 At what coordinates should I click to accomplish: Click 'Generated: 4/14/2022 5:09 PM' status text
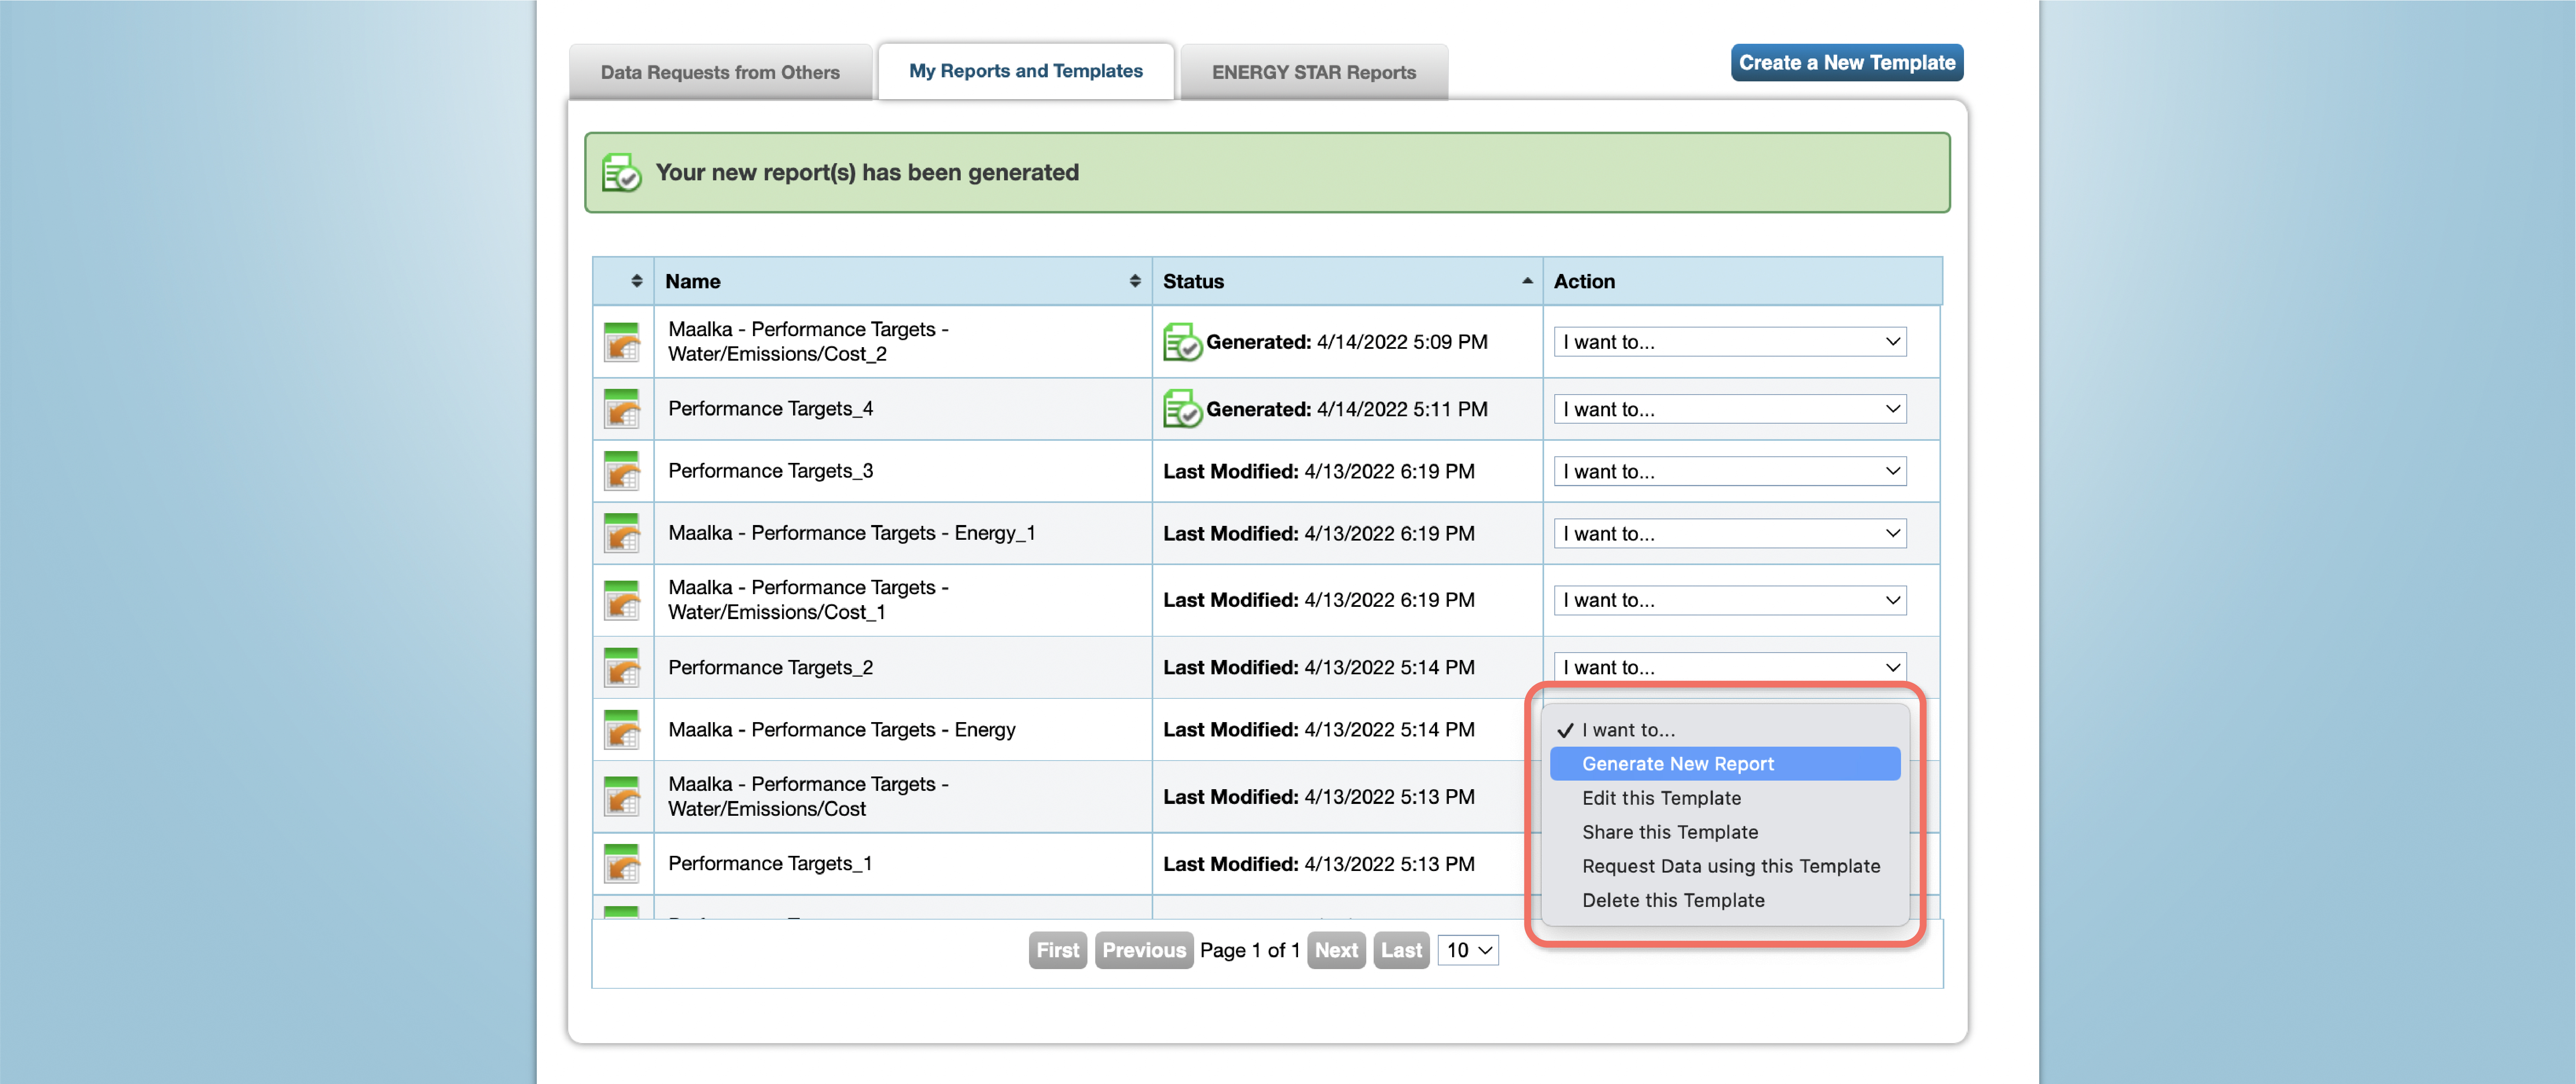coord(1347,342)
